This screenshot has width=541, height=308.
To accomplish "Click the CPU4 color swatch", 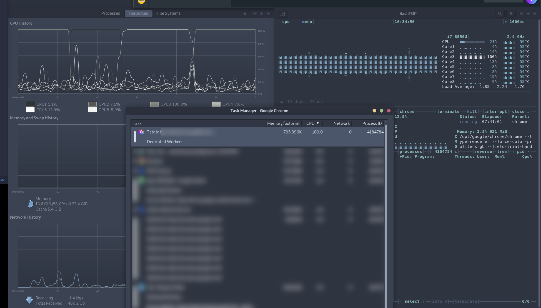I will coord(216,104).
